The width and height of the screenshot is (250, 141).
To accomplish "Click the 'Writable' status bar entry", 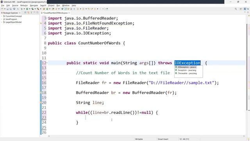I will [139, 139].
